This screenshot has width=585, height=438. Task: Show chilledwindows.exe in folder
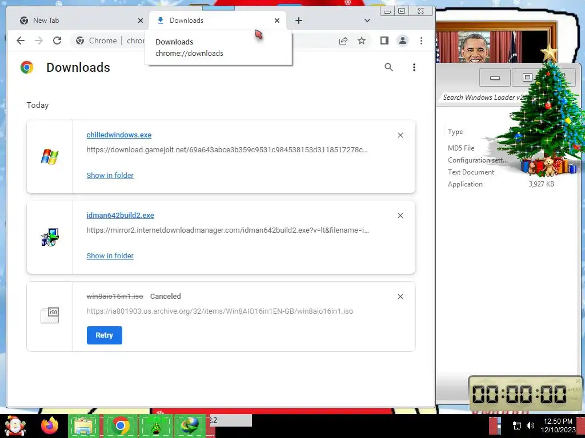click(110, 176)
